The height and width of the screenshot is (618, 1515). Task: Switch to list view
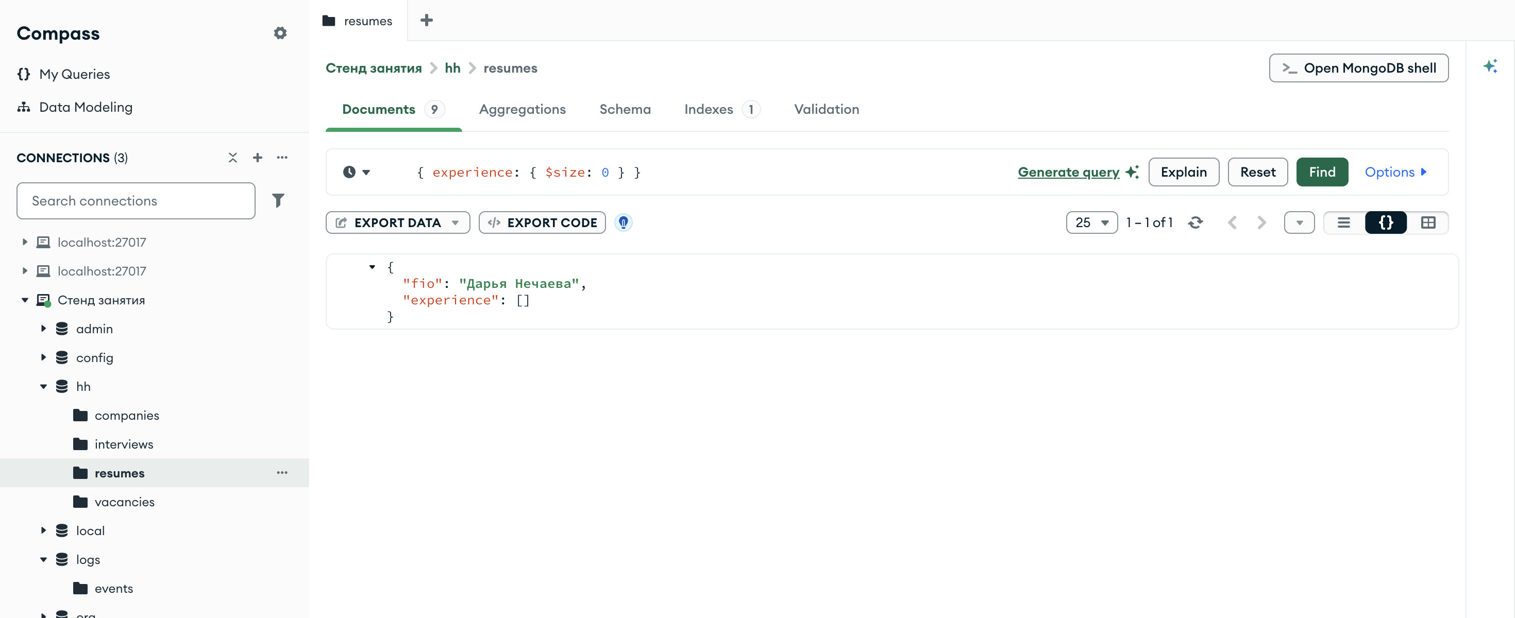1344,223
